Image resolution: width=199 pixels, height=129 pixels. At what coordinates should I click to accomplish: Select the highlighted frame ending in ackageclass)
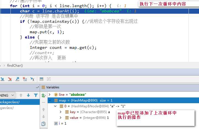[20, 102]
